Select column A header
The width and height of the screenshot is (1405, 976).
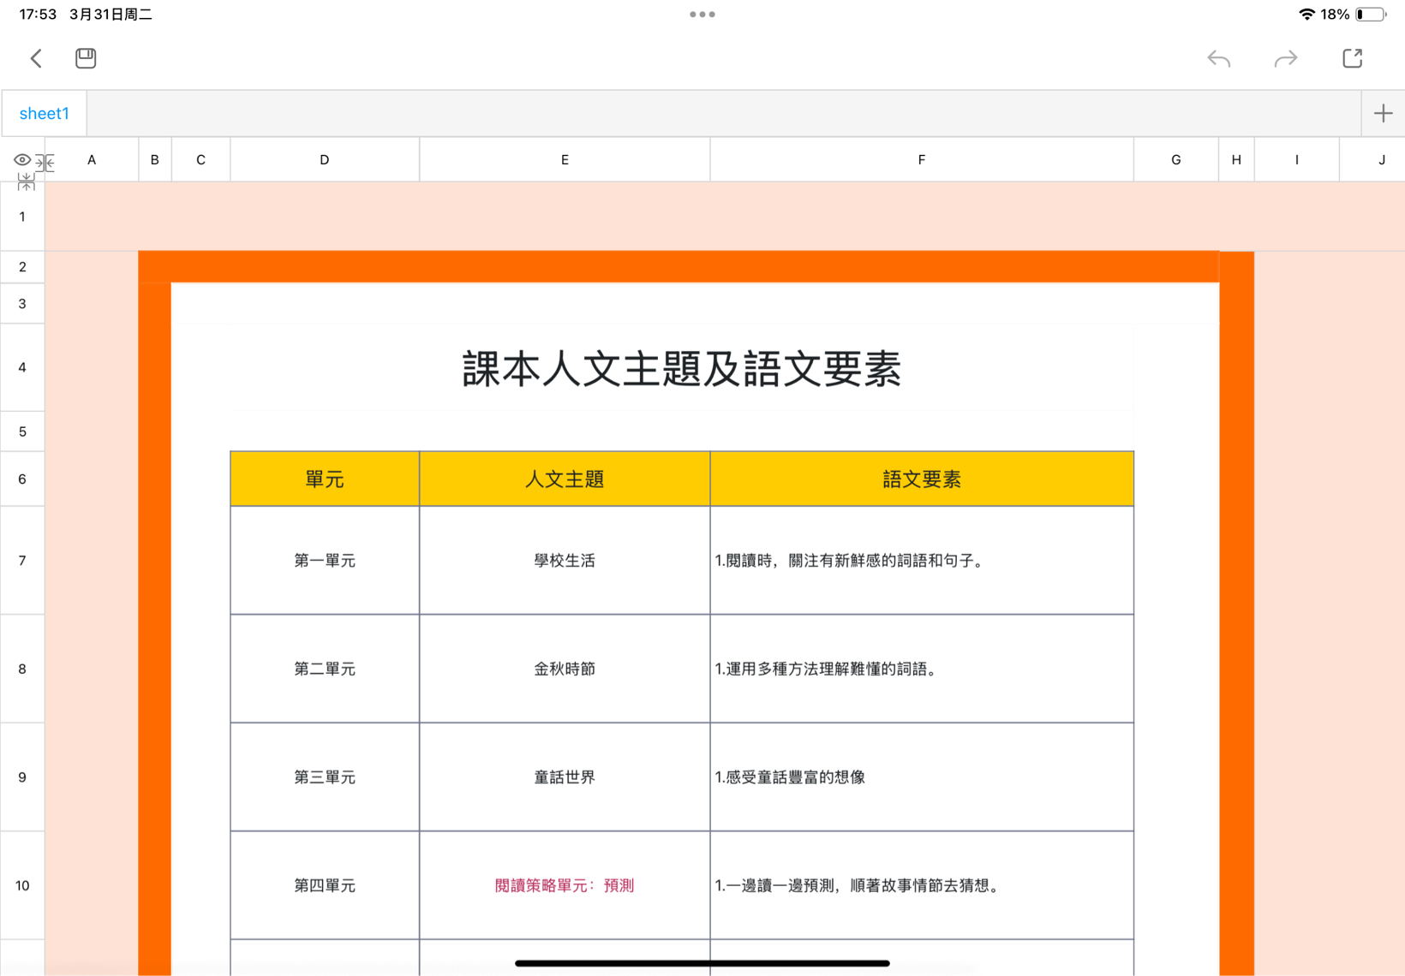click(92, 160)
